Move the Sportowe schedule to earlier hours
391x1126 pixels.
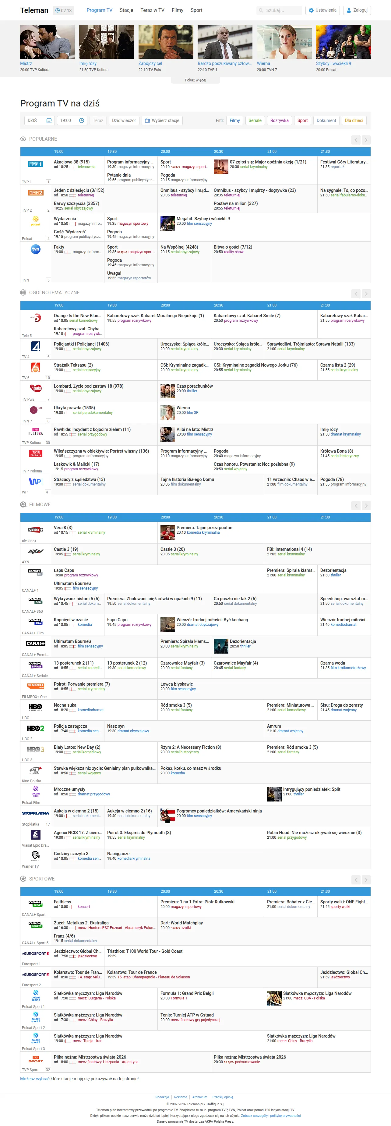pos(356,880)
